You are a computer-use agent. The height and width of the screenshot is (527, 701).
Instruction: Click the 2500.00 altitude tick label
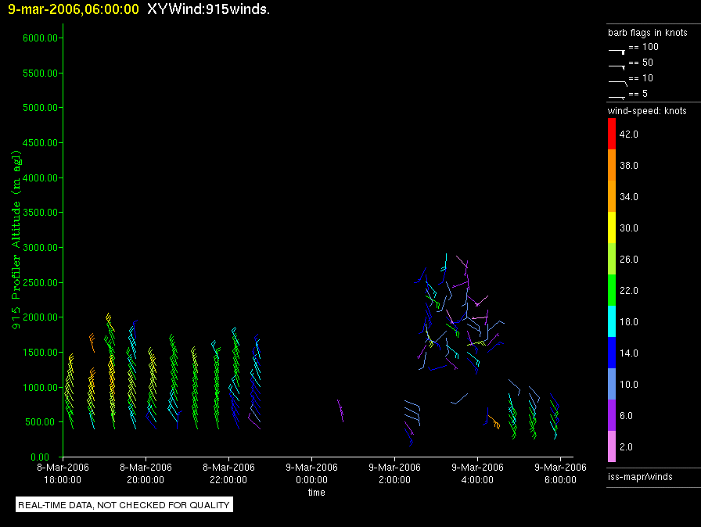(x=40, y=283)
